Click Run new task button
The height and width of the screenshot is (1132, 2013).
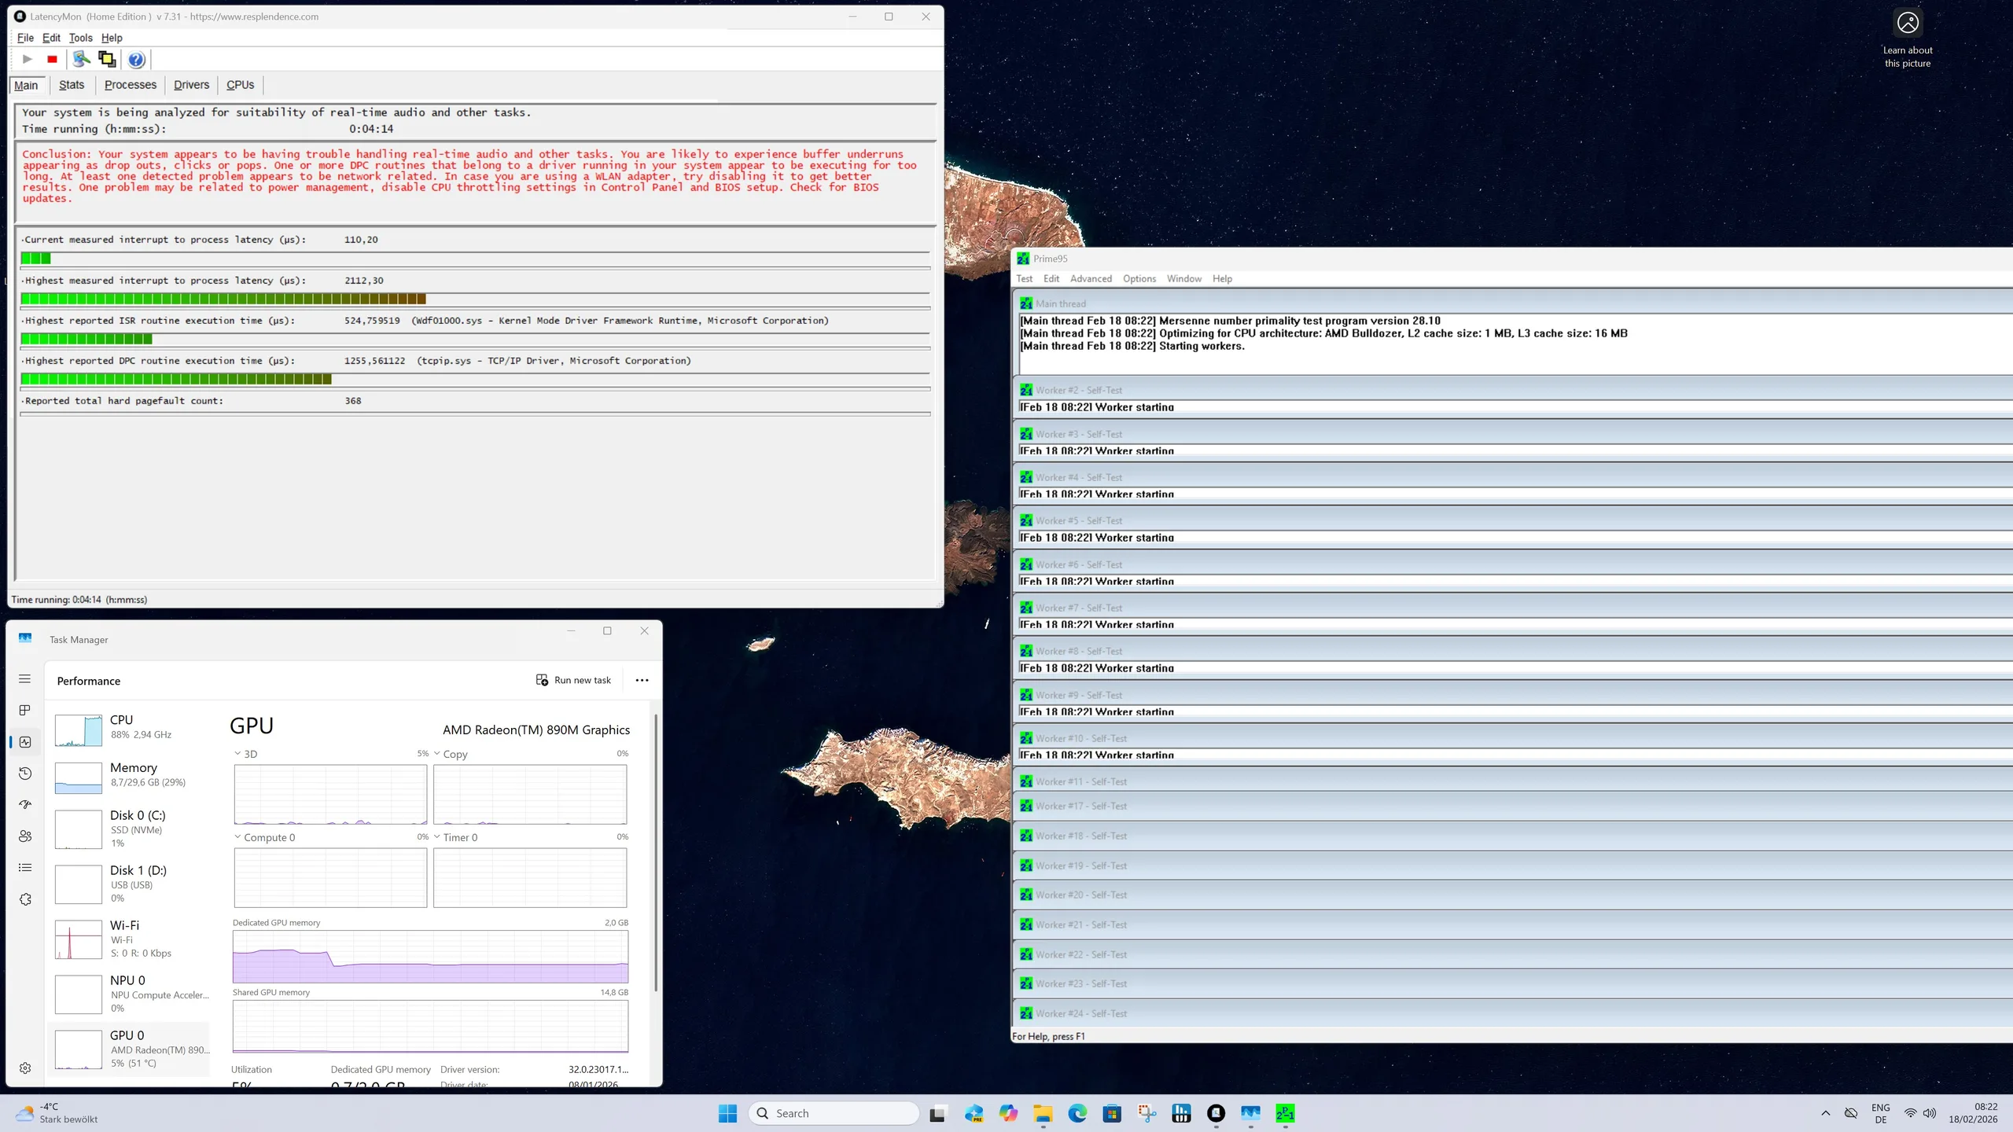(x=573, y=680)
